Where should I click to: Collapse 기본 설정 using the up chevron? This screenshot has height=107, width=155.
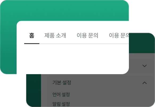pos(145,83)
